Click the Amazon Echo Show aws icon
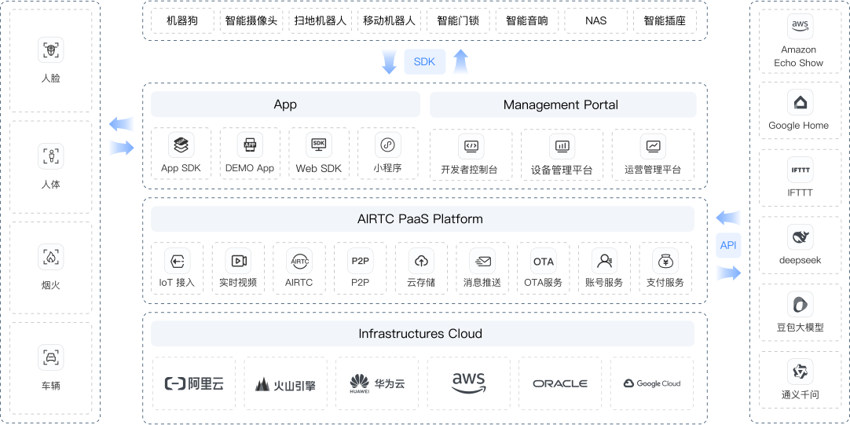 (801, 27)
